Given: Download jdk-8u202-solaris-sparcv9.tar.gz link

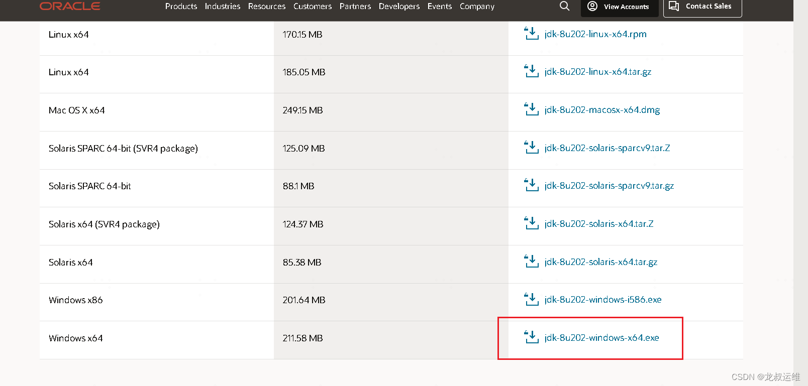Looking at the screenshot, I should 609,186.
